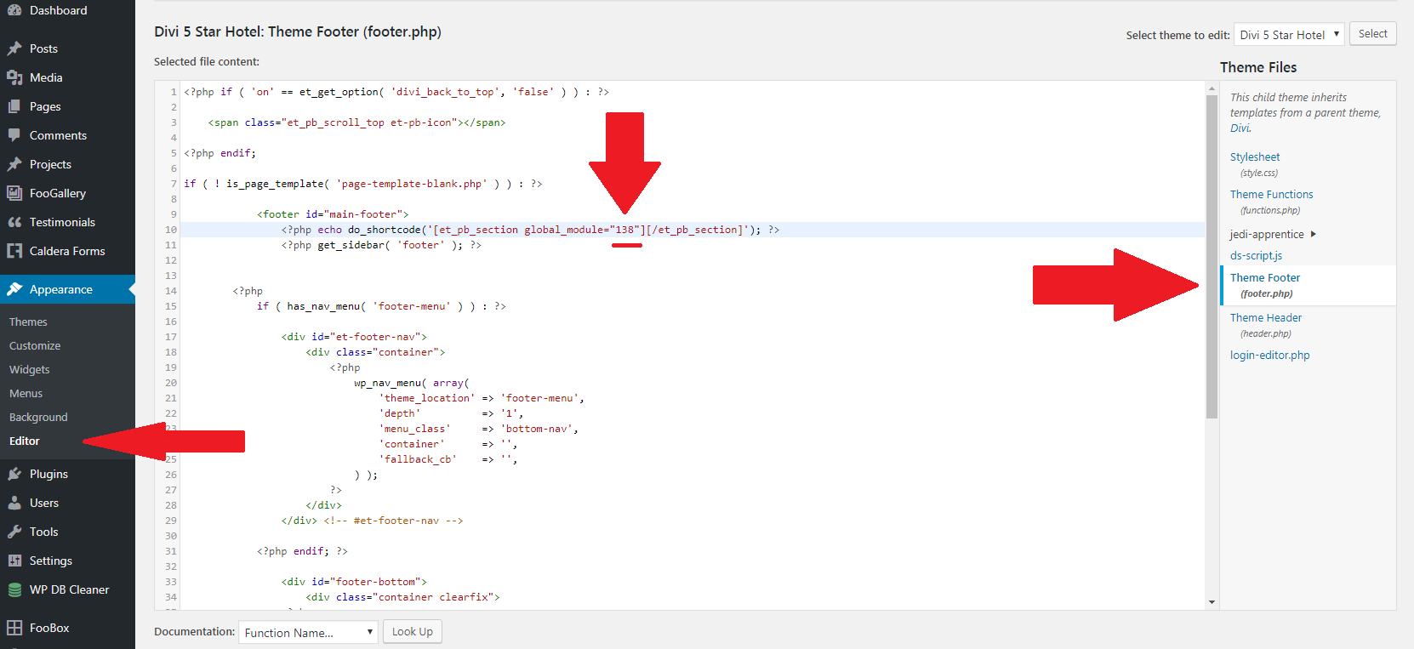
Task: Click the code editor scroll down arrow
Action: click(1212, 602)
